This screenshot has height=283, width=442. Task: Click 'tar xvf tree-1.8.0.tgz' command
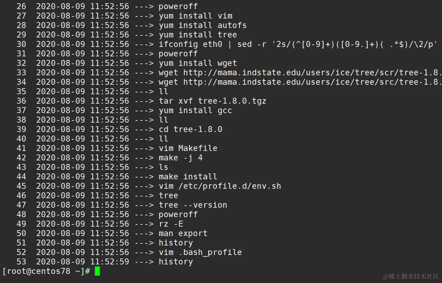(212, 101)
